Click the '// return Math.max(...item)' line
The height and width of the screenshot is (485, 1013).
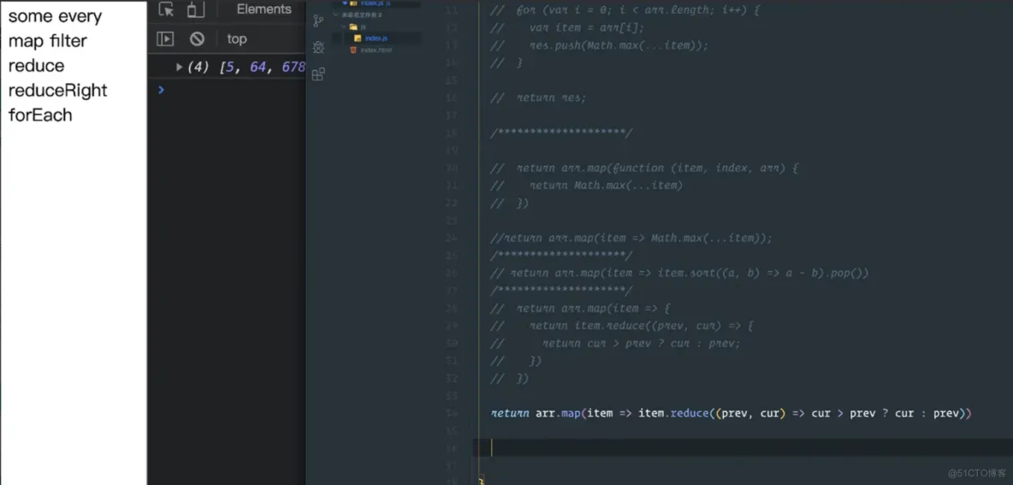pos(587,186)
